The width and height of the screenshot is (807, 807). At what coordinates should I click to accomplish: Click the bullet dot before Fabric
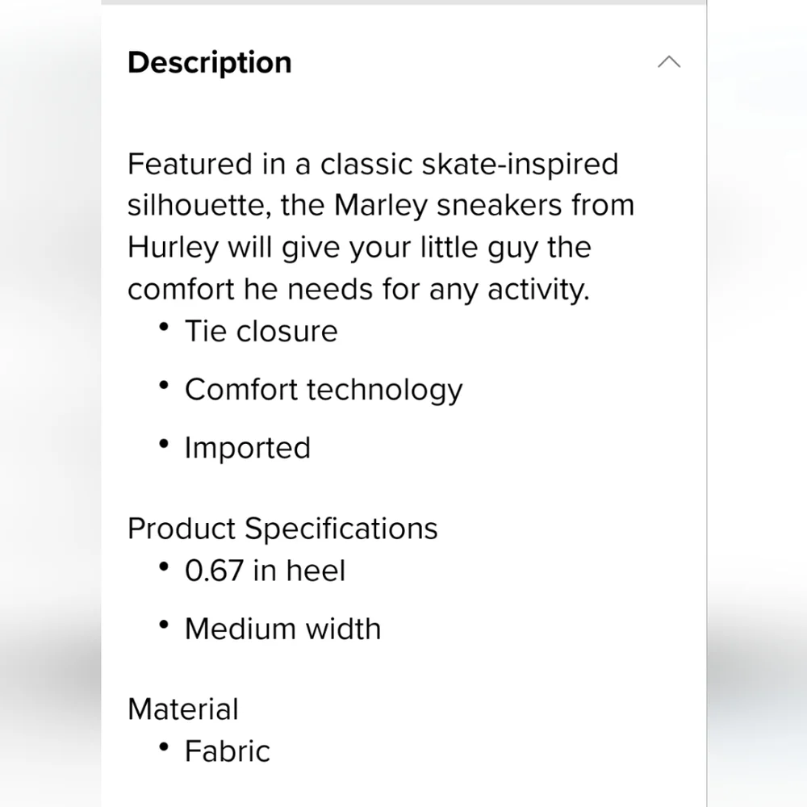pyautogui.click(x=164, y=746)
